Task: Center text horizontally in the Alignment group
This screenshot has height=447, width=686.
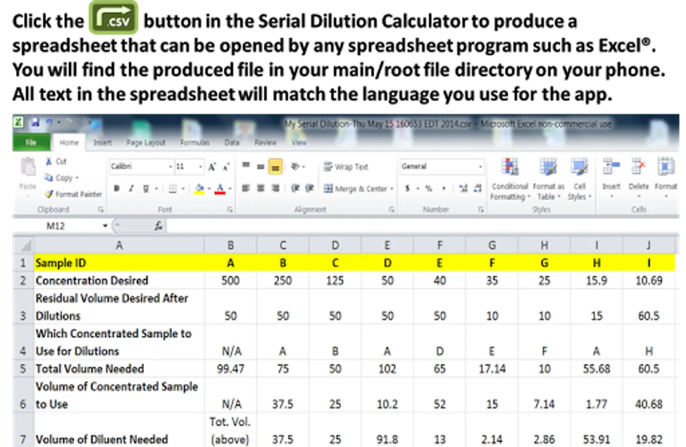Action: pyautogui.click(x=260, y=188)
